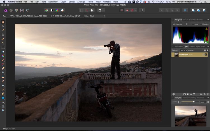This screenshot has width=210, height=131.
Task: Click the Deselect toolbar icon
Action: 87,10
